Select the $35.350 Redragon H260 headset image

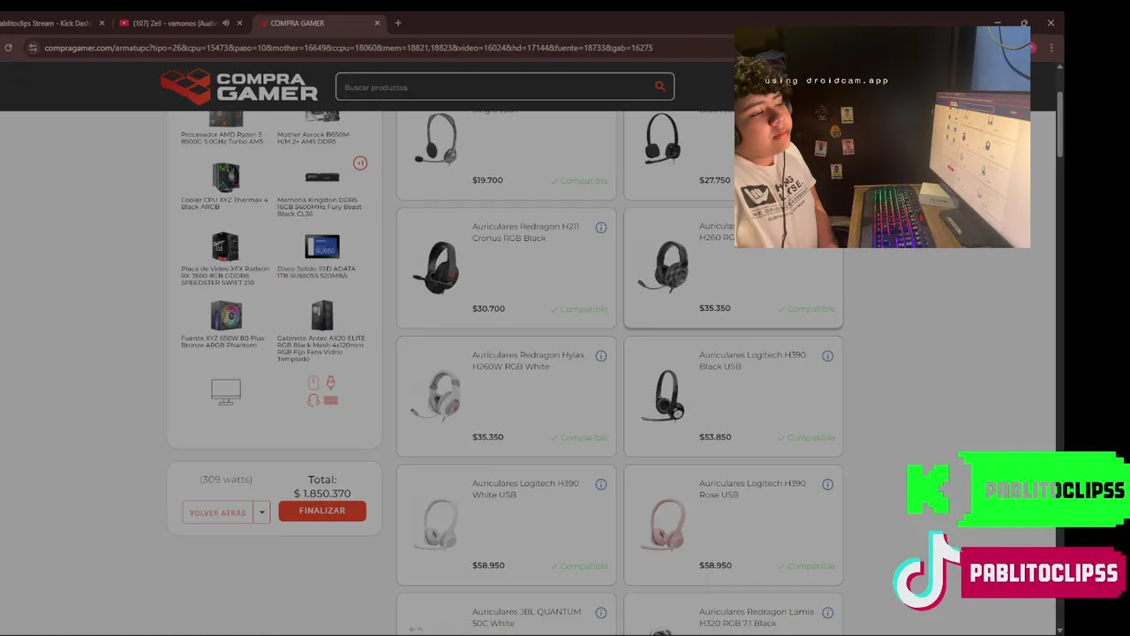pyautogui.click(x=663, y=267)
